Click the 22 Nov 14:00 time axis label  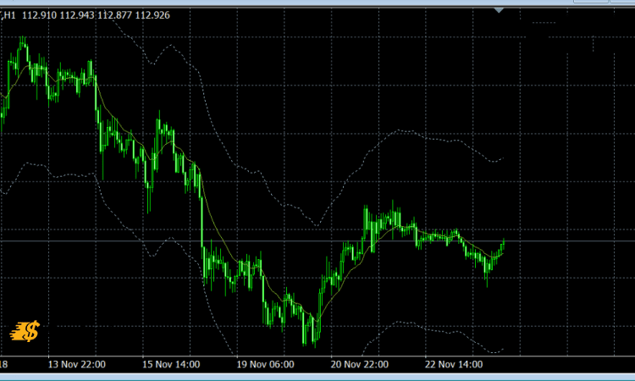tap(454, 364)
